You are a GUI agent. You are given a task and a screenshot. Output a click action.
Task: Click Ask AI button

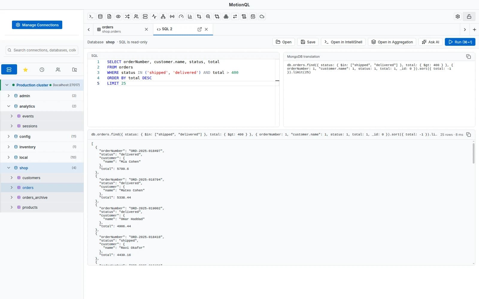[x=431, y=42]
